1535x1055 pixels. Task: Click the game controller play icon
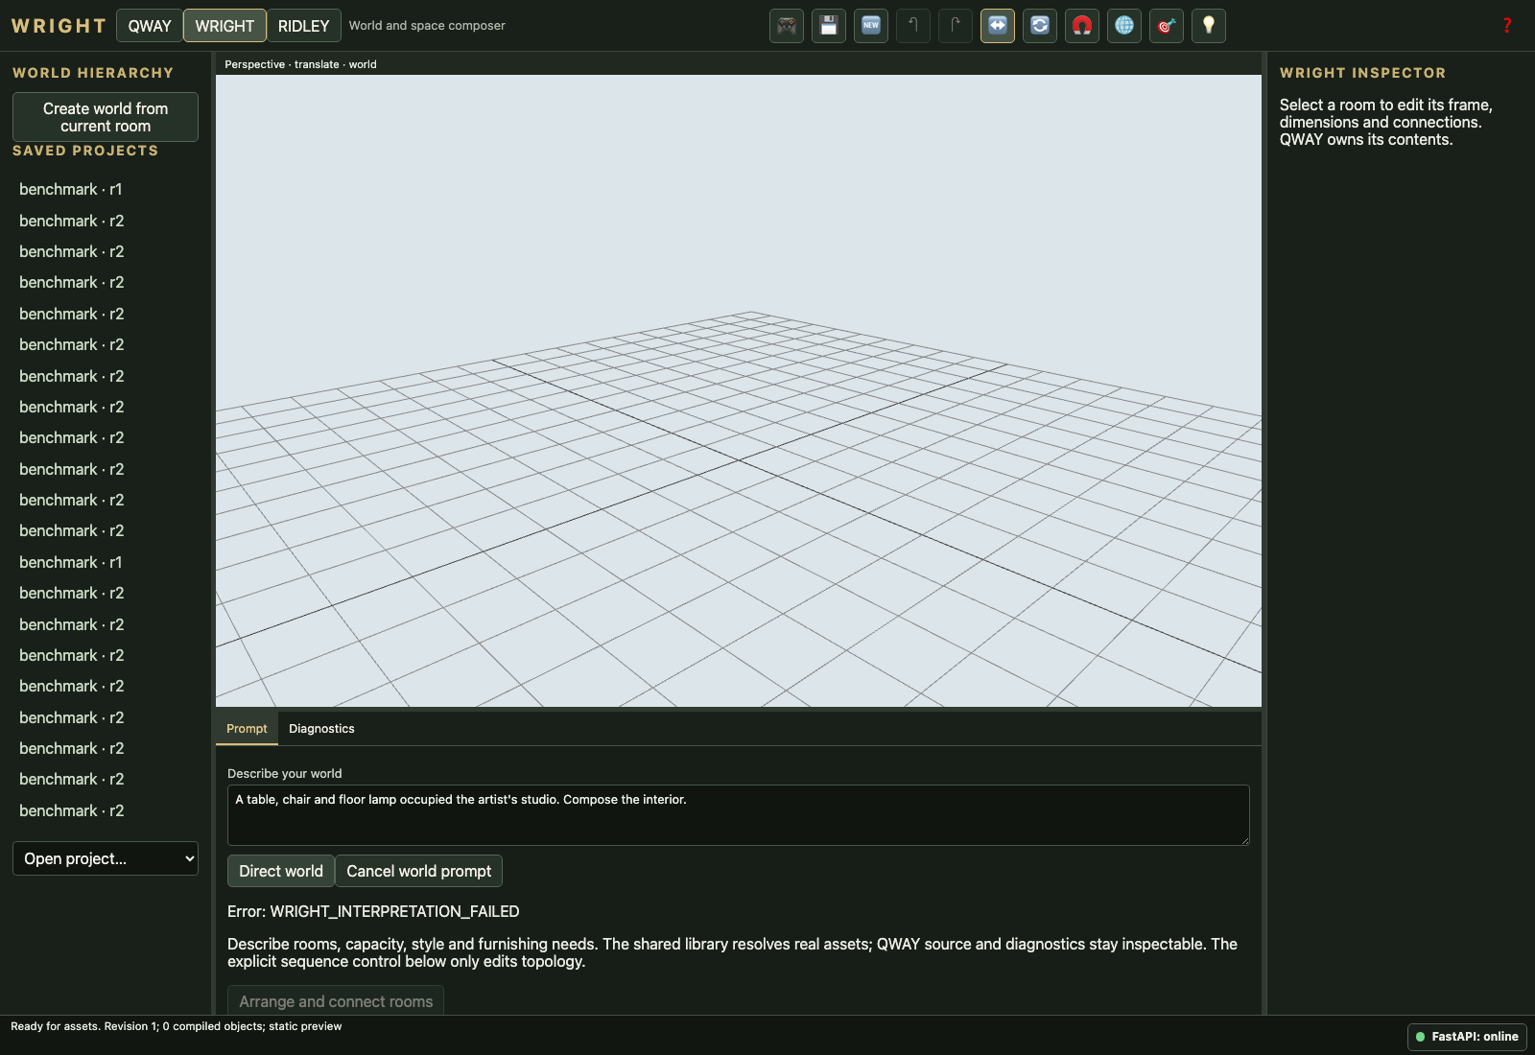coord(787,26)
